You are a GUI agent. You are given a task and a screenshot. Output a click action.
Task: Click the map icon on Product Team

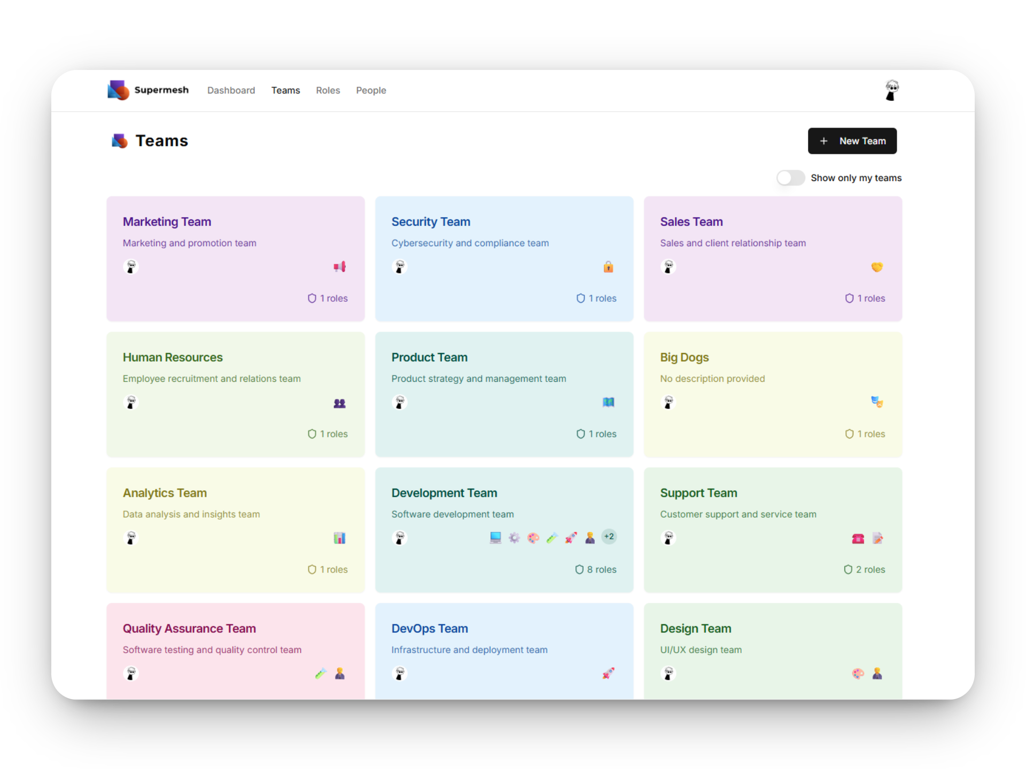(x=608, y=402)
